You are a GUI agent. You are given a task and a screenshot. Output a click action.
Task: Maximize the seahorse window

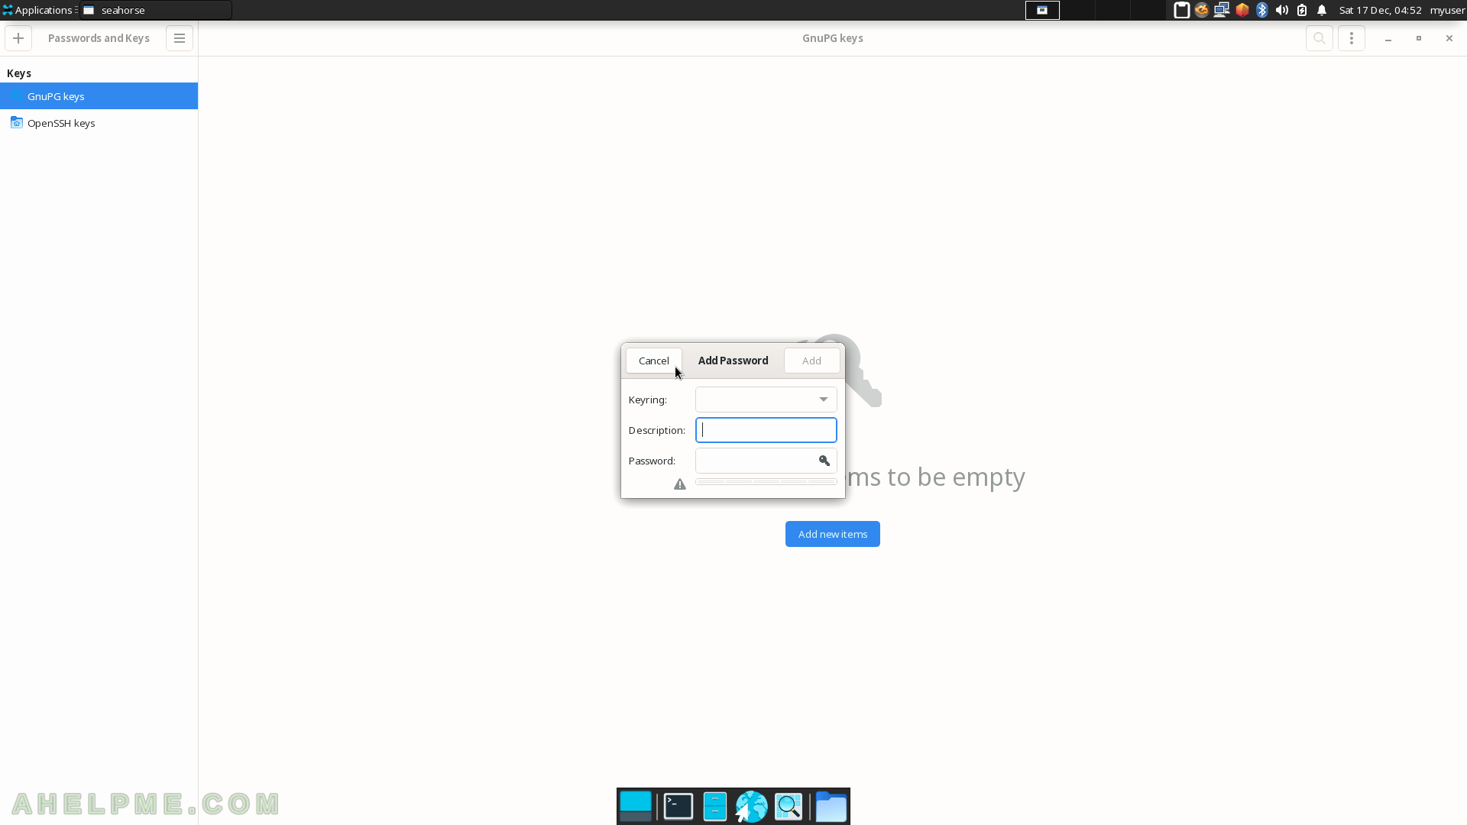pos(1419,38)
